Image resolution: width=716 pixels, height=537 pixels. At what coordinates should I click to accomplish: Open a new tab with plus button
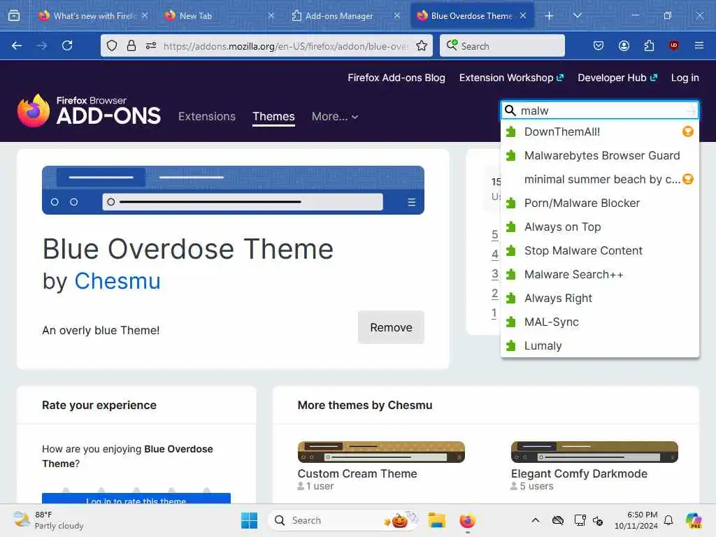(550, 16)
